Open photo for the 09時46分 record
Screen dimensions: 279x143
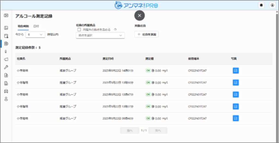[236, 118]
